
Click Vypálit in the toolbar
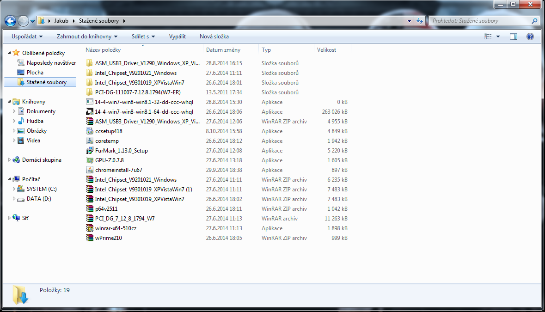(177, 37)
